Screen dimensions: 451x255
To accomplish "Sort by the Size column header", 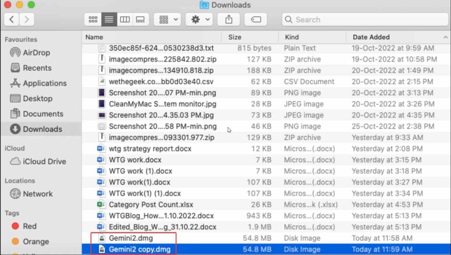I will (235, 37).
